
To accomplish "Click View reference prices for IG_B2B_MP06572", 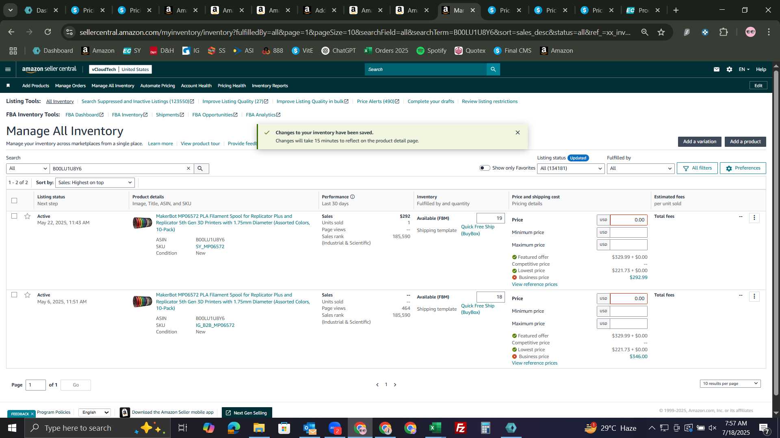I will pos(535,363).
